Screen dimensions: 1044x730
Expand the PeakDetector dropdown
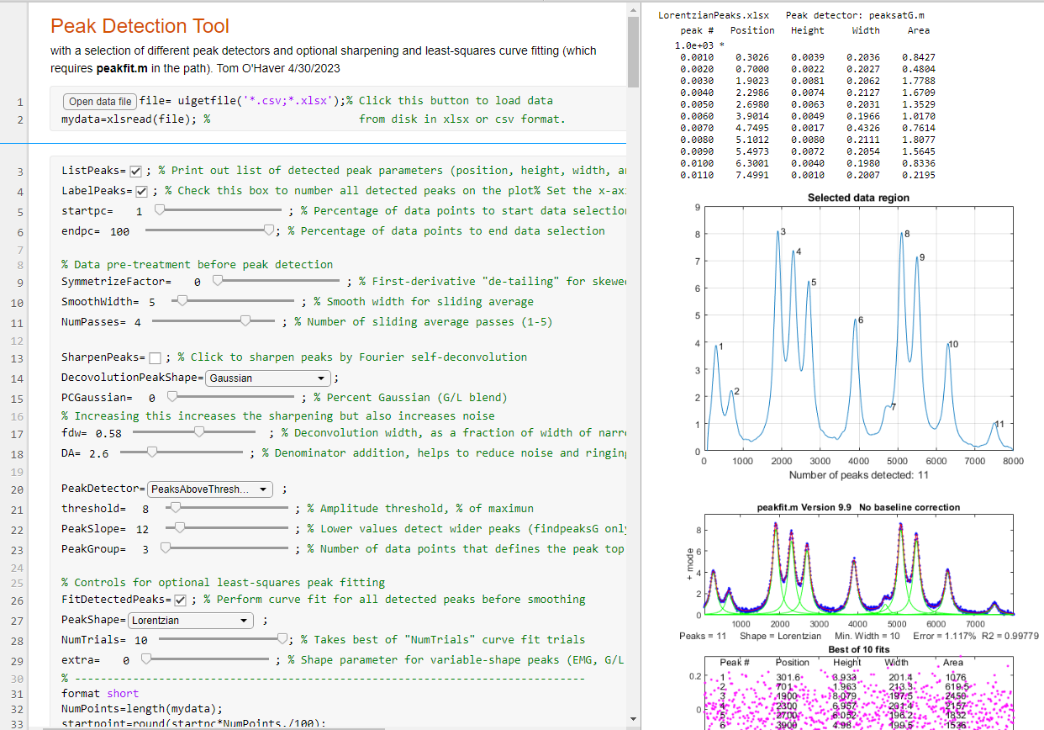click(210, 489)
